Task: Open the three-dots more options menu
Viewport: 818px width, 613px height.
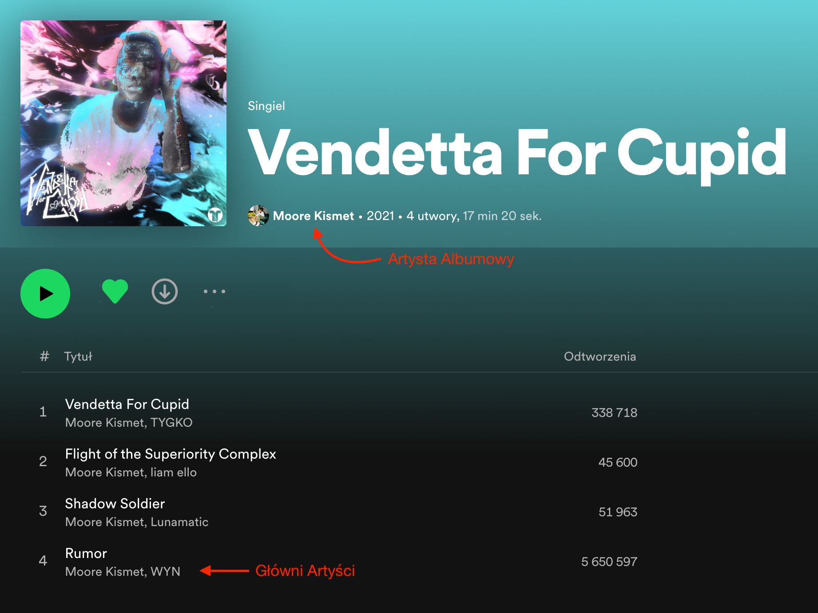Action: [x=214, y=291]
